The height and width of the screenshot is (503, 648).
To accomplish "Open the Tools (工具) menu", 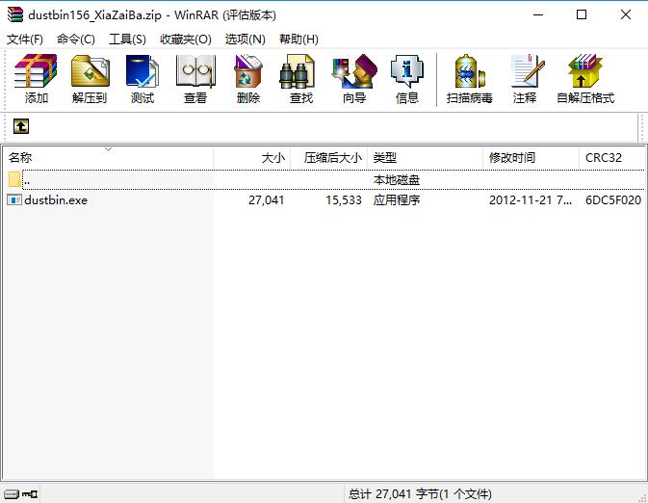I will [127, 39].
